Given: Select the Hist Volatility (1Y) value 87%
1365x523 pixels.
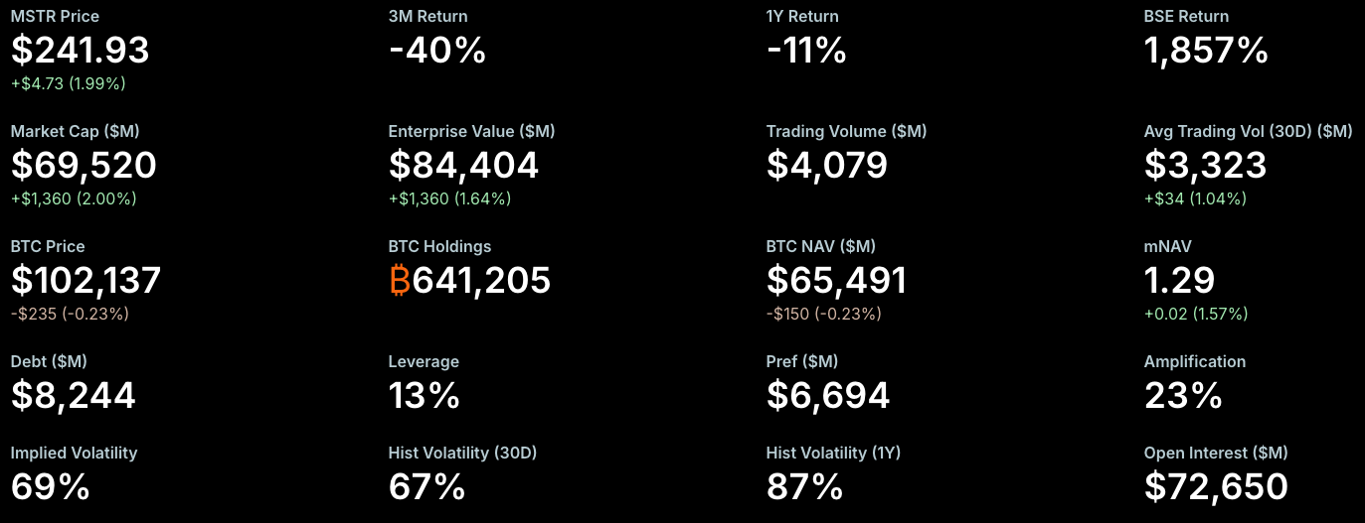Looking at the screenshot, I should [x=804, y=487].
